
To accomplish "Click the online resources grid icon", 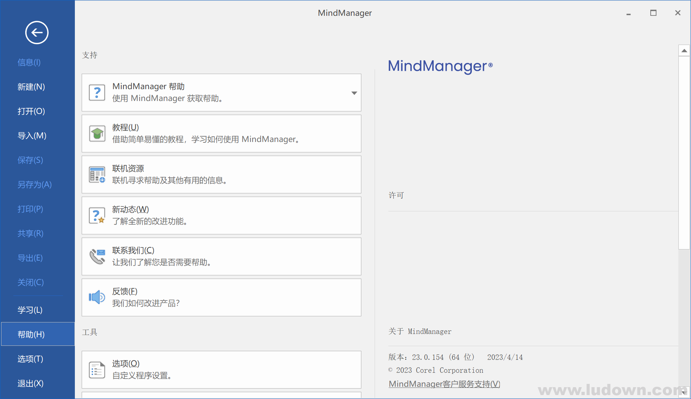I will 97,175.
